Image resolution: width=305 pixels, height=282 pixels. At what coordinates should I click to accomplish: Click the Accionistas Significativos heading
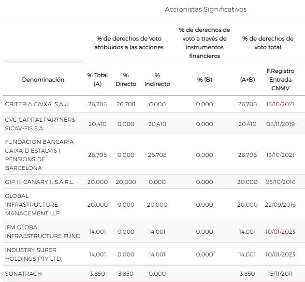tap(205, 9)
